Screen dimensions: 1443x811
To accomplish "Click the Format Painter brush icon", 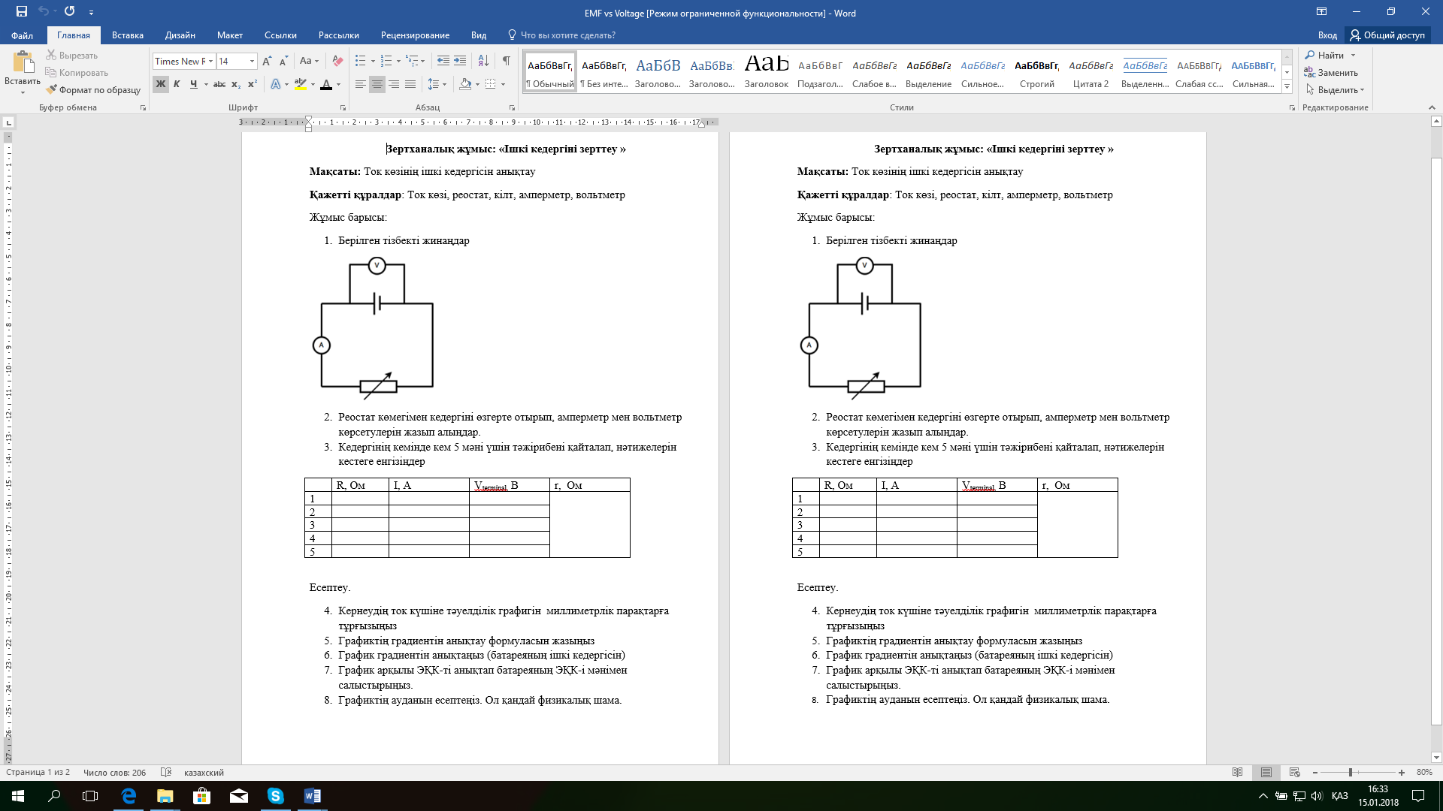I will [x=52, y=89].
